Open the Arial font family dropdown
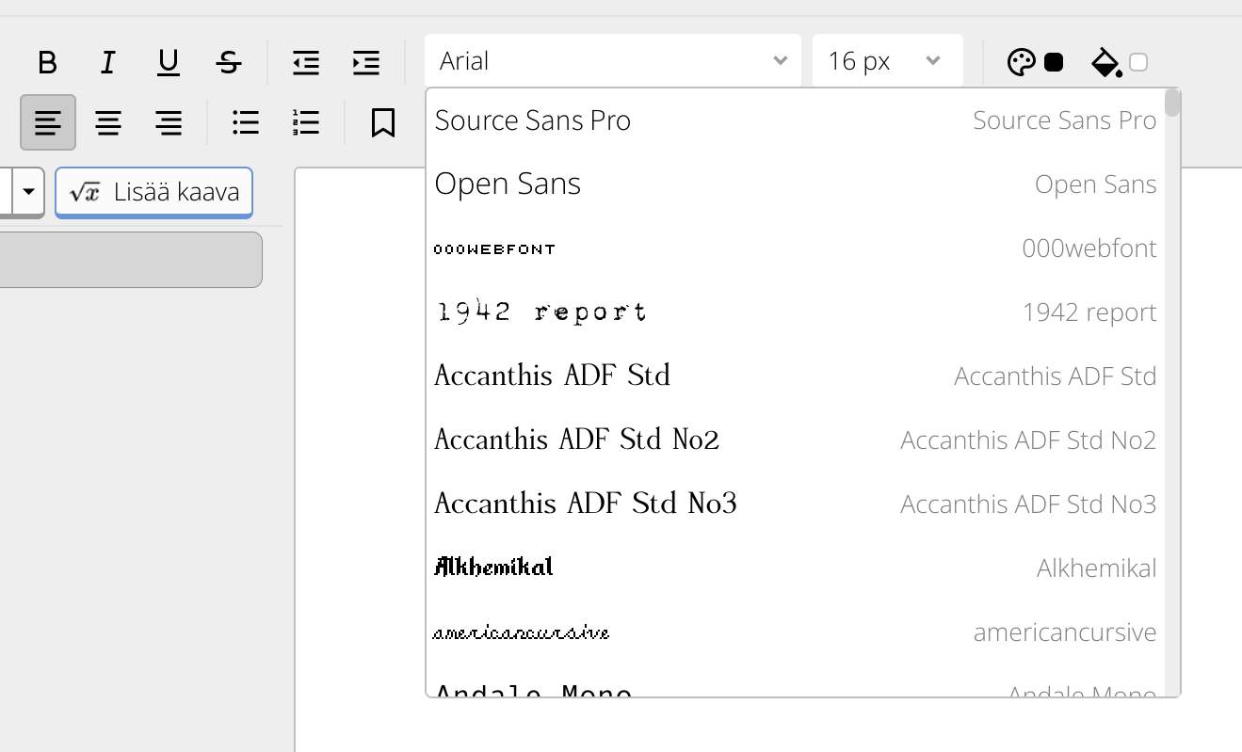 (x=613, y=61)
